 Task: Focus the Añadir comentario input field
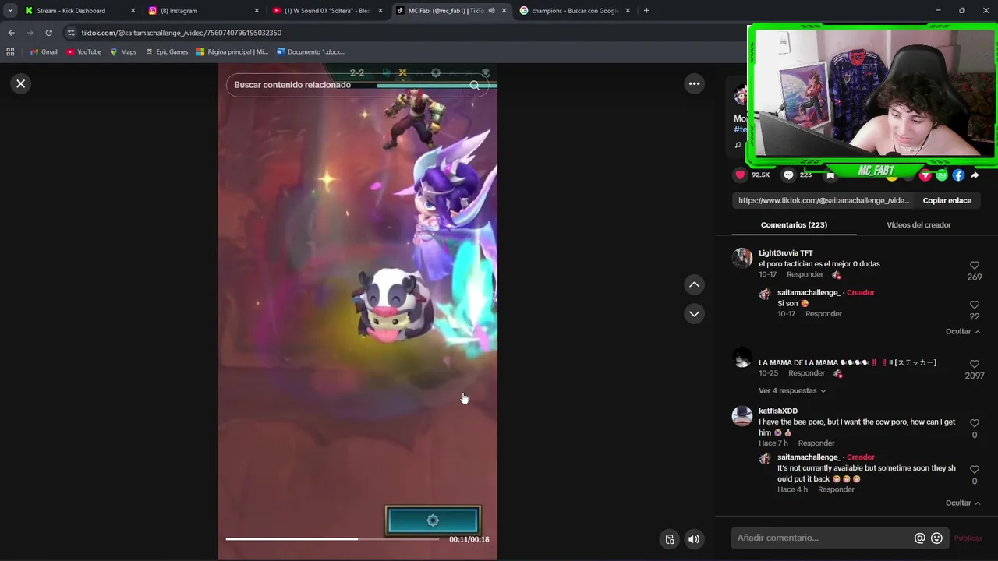point(823,538)
